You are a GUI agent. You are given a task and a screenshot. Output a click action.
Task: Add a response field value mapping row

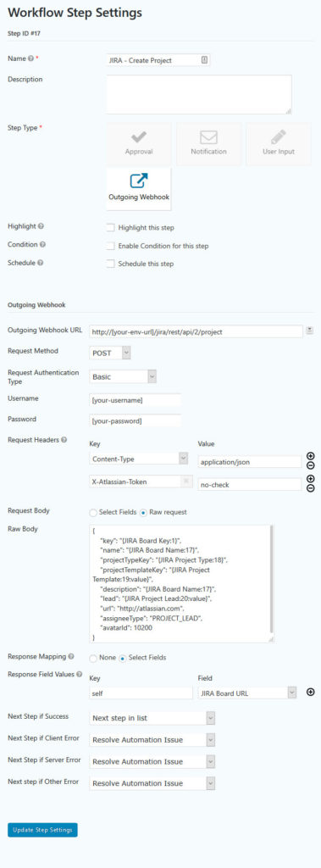[x=311, y=692]
